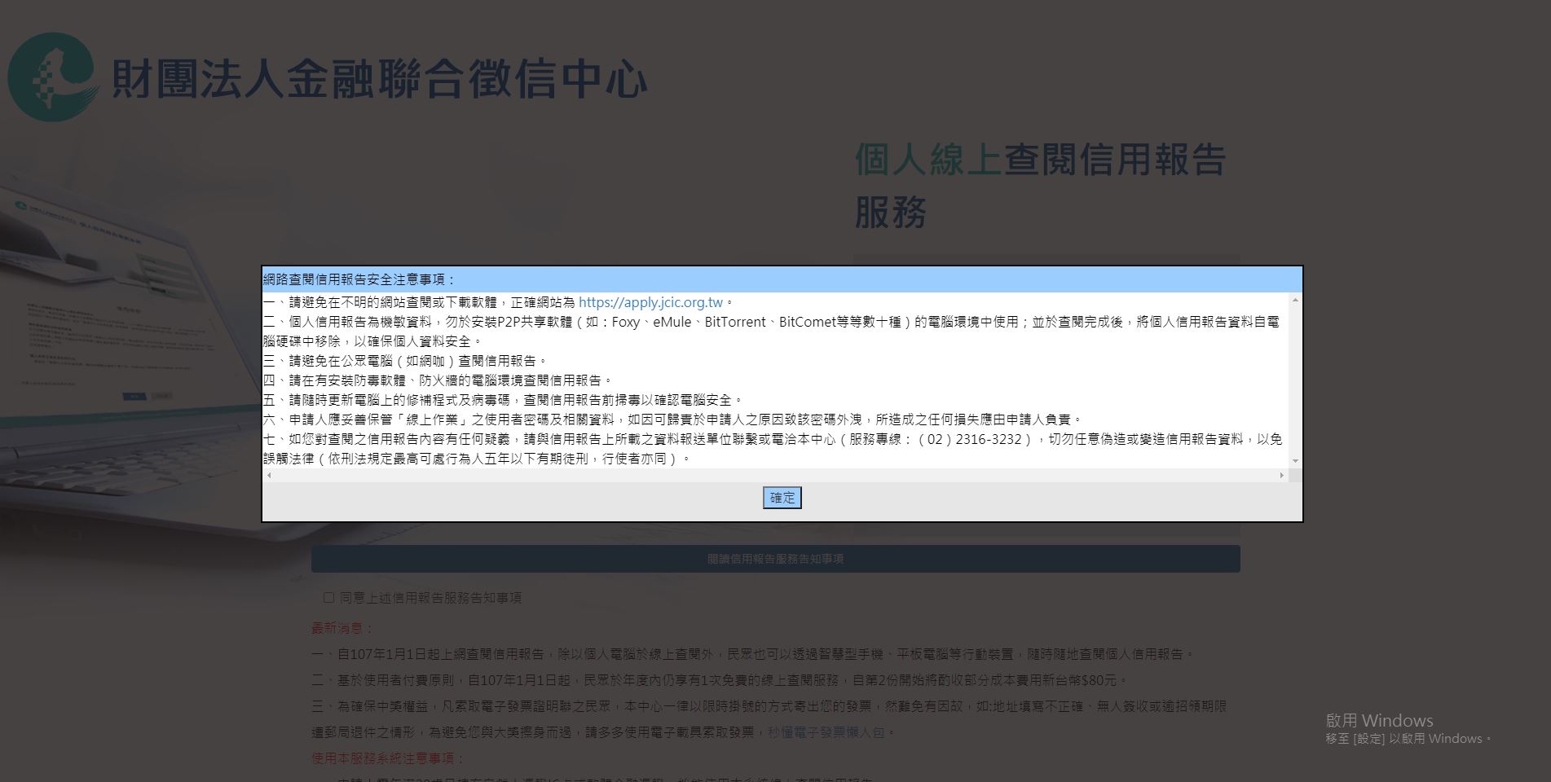Click the 閱讀信用報告服務告知事項 bar
The width and height of the screenshot is (1551, 782).
click(x=775, y=559)
